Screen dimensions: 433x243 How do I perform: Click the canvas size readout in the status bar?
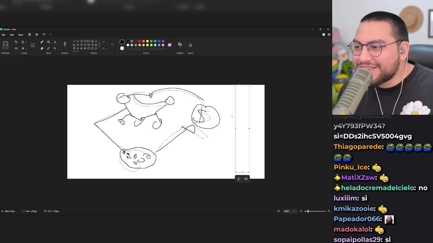coord(52,211)
